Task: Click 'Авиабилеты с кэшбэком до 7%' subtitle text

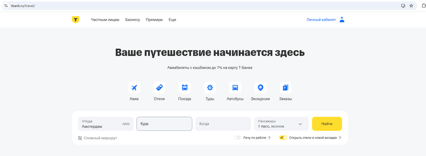Action: (x=210, y=68)
